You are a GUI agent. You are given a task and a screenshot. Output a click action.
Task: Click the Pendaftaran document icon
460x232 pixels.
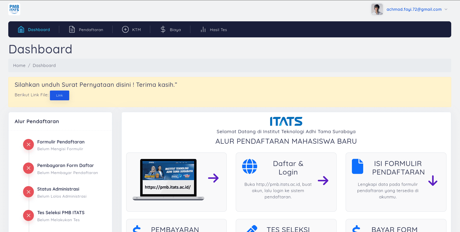pos(72,30)
